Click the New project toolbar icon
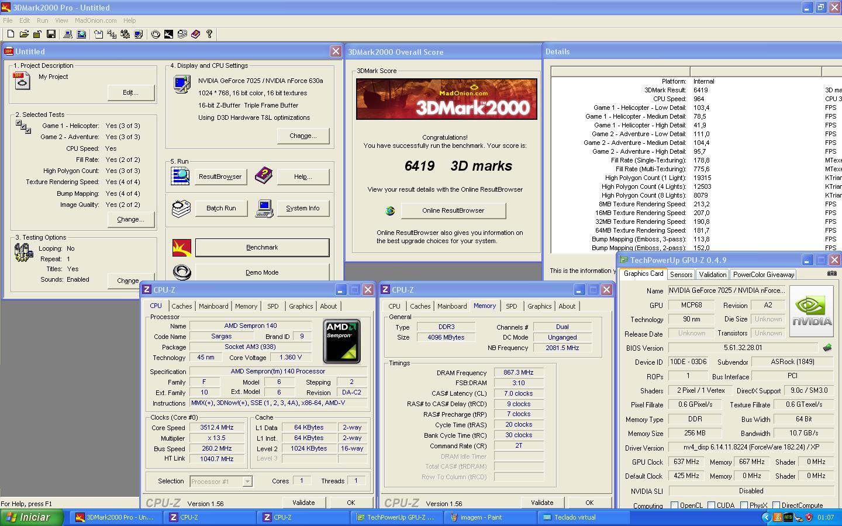The image size is (842, 526). pyautogui.click(x=11, y=34)
